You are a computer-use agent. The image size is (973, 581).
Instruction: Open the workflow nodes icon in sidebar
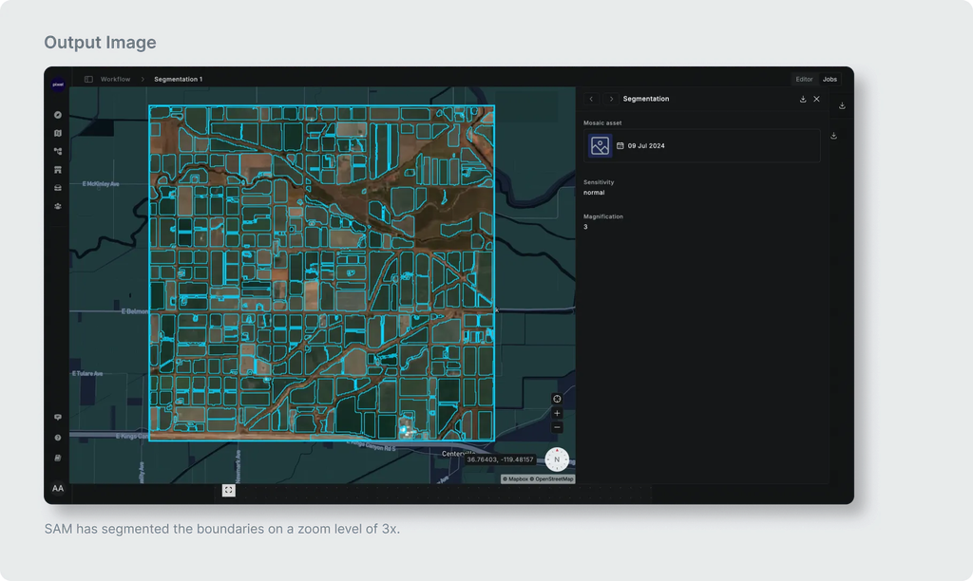58,151
